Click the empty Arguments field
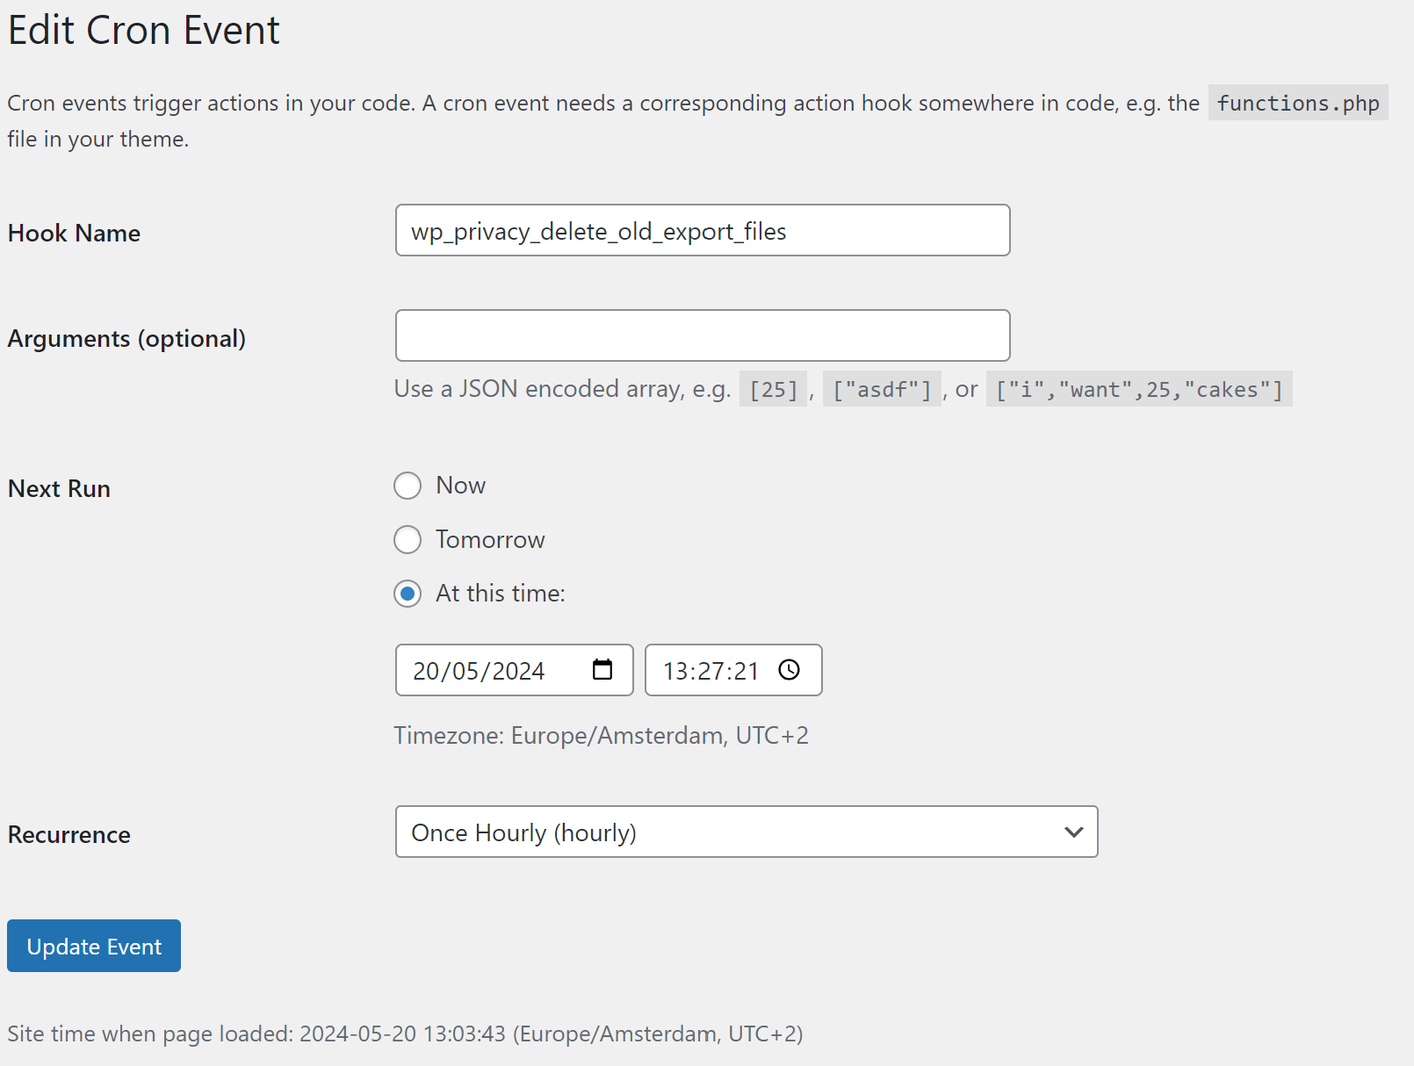This screenshot has height=1066, width=1414. point(702,335)
